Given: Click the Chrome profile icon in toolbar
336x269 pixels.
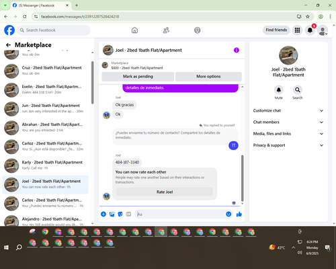Looking at the screenshot, I should click(x=321, y=17).
